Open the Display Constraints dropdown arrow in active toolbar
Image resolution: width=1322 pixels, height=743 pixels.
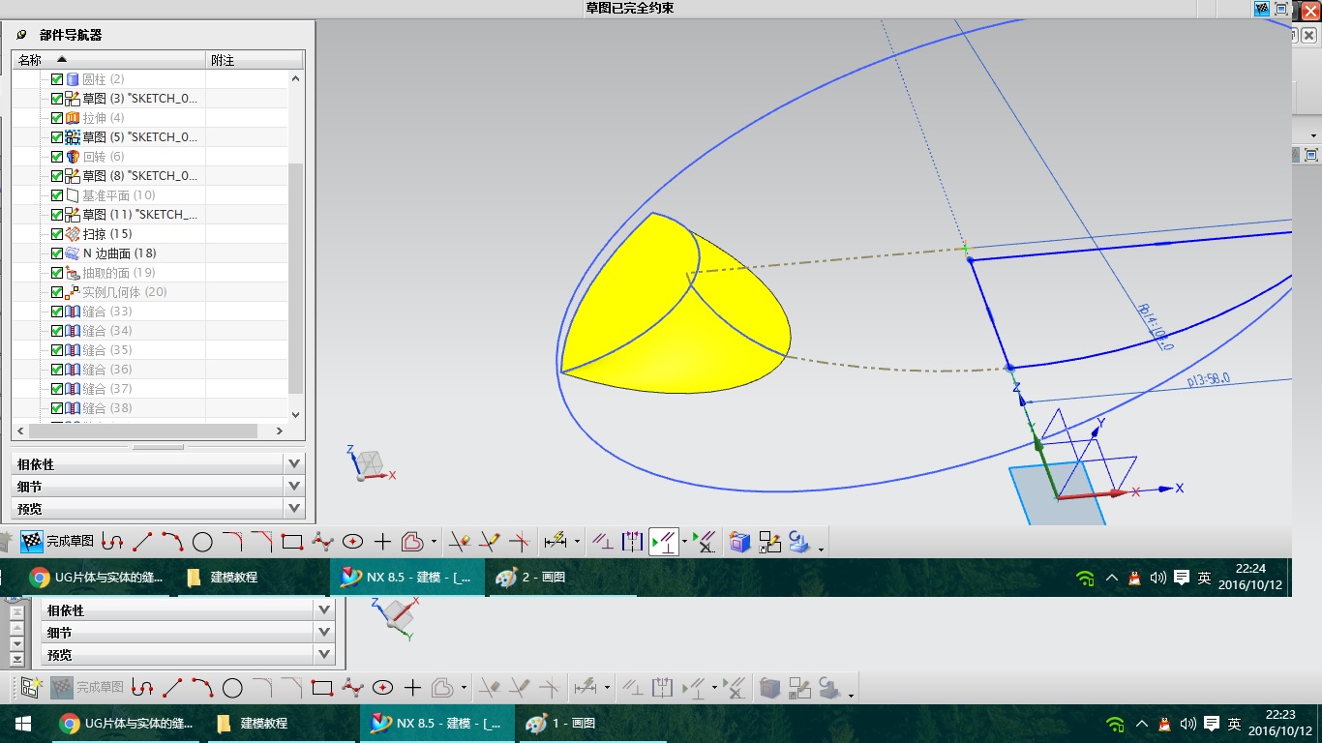point(684,543)
